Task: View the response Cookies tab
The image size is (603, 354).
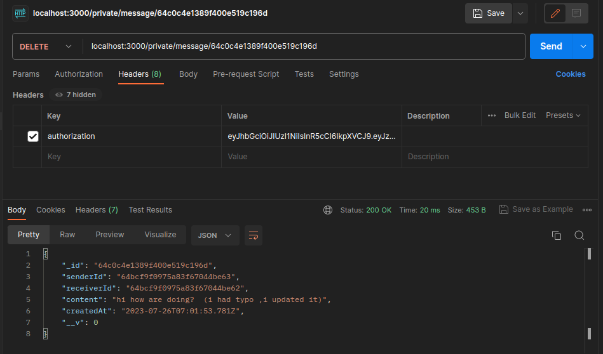Action: (x=51, y=210)
